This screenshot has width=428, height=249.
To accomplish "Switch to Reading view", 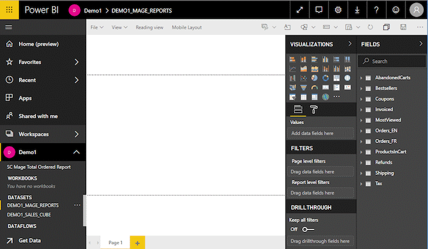I will click(x=150, y=28).
